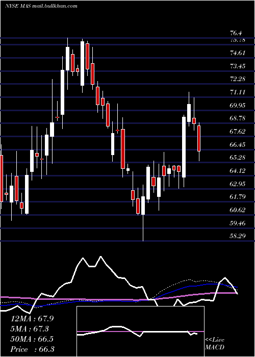Click the 69.95 price axis label
Screen dimensions: 255x357
238,106
